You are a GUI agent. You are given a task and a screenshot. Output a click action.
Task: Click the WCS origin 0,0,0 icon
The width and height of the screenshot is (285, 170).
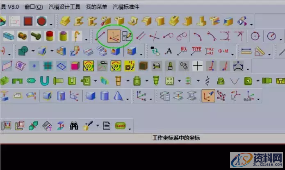tap(249, 96)
